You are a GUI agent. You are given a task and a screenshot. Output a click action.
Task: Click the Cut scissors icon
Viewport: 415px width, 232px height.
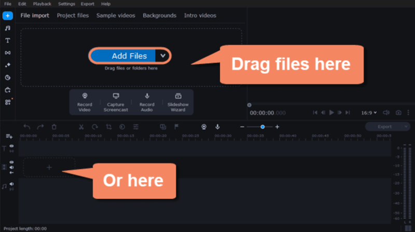pyautogui.click(x=81, y=127)
